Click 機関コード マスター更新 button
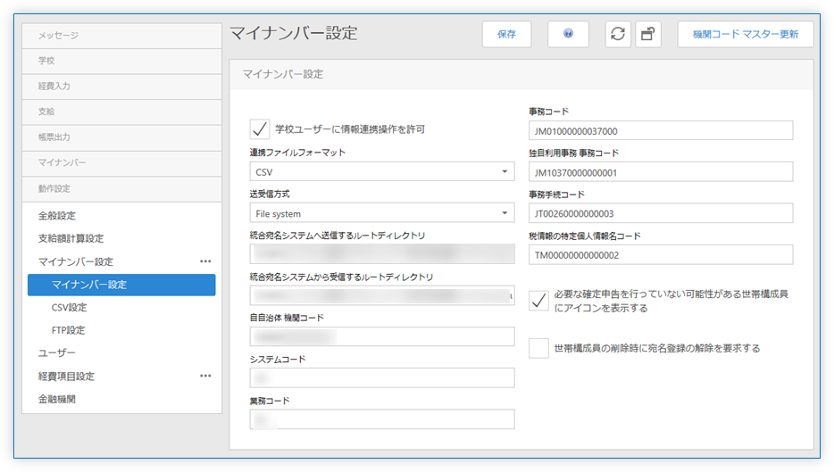 [746, 34]
